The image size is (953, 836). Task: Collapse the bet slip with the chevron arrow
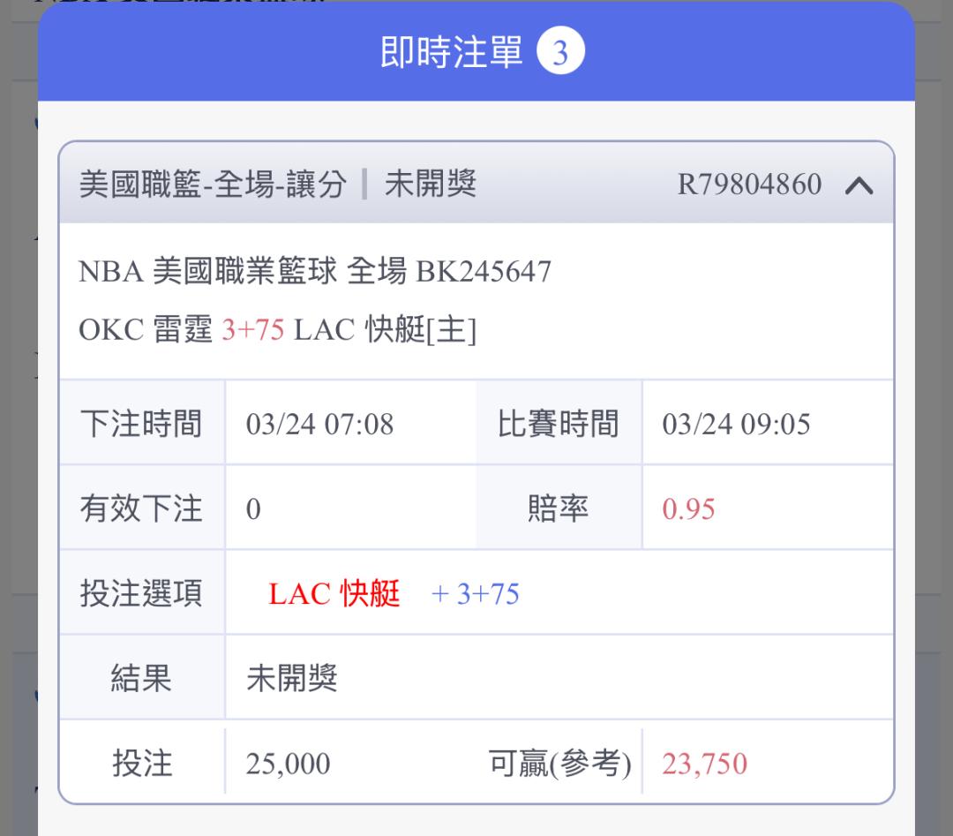coord(859,185)
